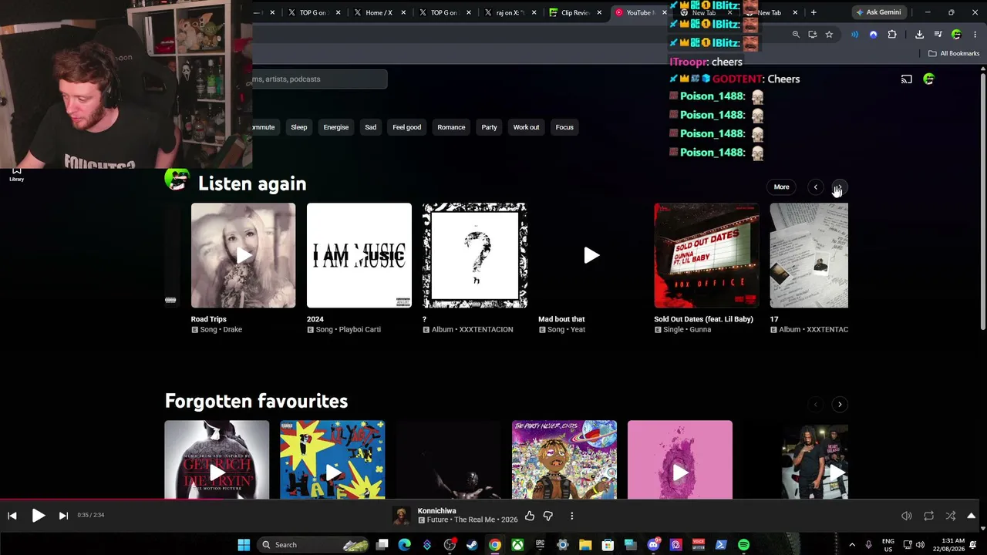
Task: Switch to the Home / X browser tab
Action: 379,12
